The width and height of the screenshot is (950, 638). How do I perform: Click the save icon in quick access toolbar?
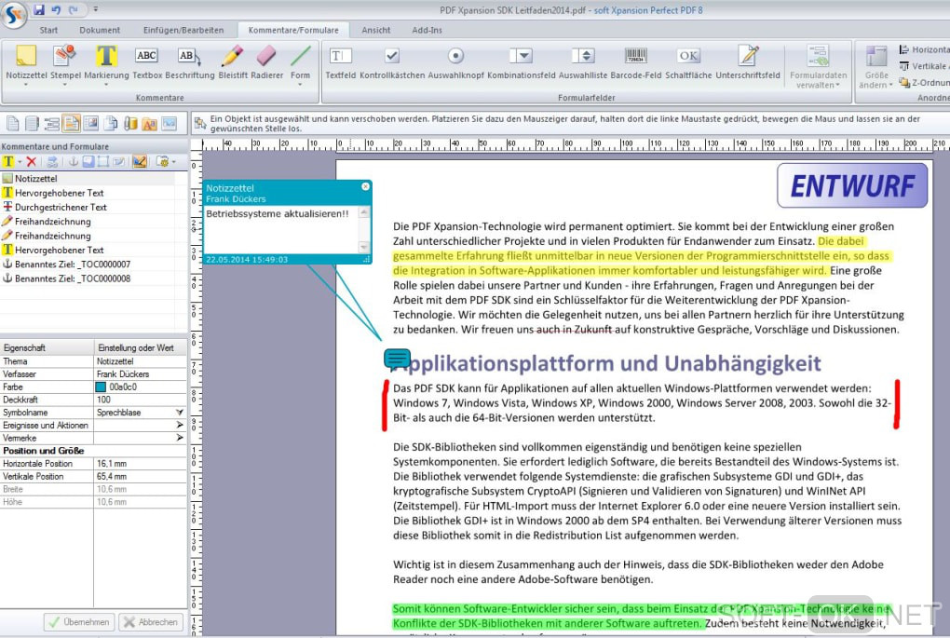39,9
